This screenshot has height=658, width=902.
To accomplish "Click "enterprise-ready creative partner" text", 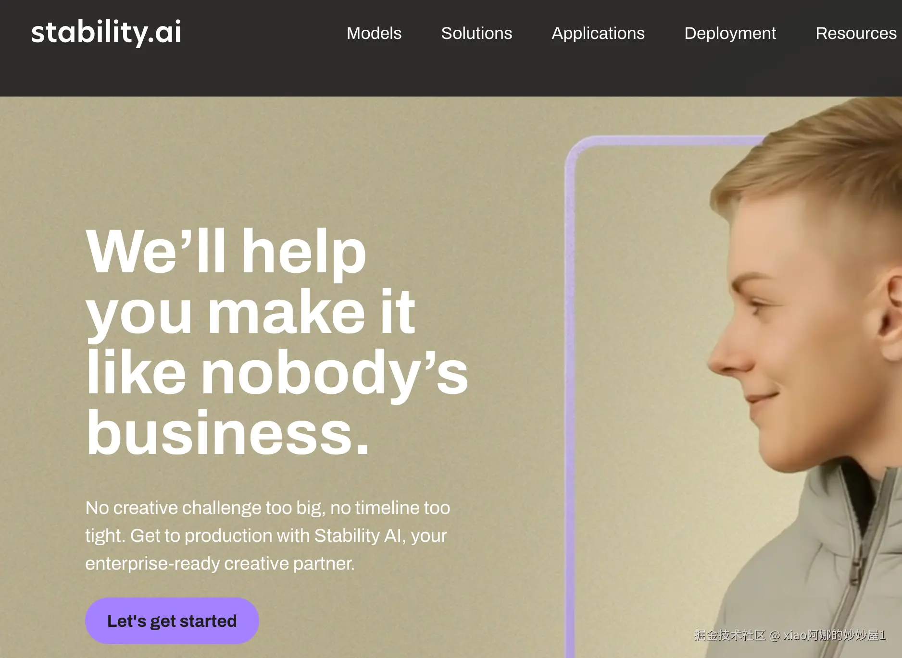I will (220, 563).
